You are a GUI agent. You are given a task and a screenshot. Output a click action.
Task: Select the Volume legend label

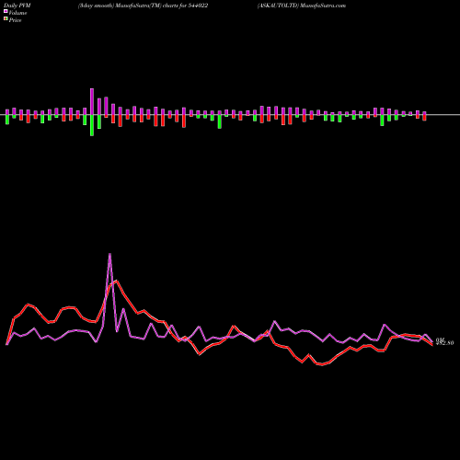click(17, 13)
